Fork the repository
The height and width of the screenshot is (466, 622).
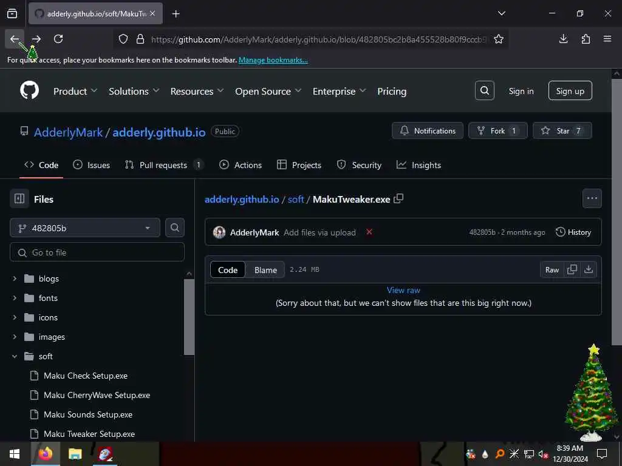pos(498,130)
